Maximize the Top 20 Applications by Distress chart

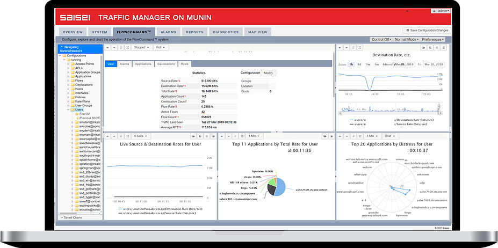pyautogui.click(x=359, y=136)
